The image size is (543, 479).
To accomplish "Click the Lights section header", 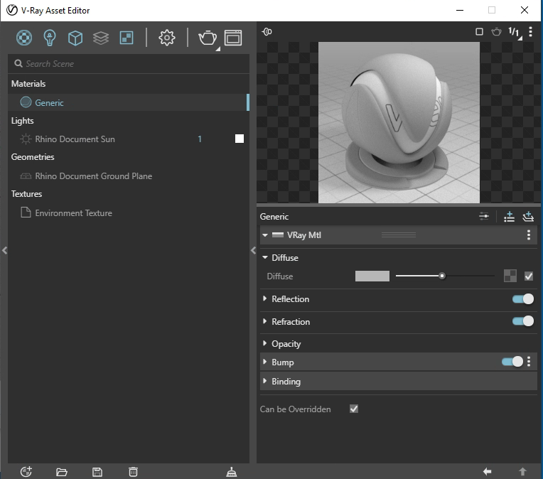I will 23,121.
